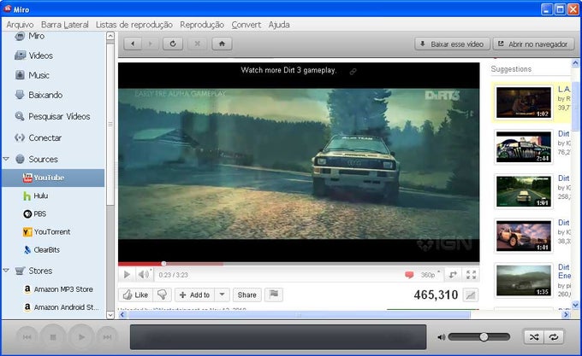582x356 pixels.
Task: Click Abrir no navegador button
Action: click(533, 44)
